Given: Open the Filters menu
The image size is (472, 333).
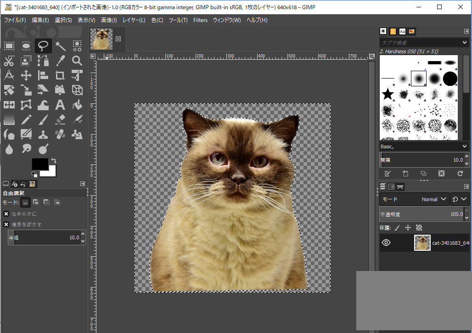Looking at the screenshot, I should pyautogui.click(x=200, y=20).
